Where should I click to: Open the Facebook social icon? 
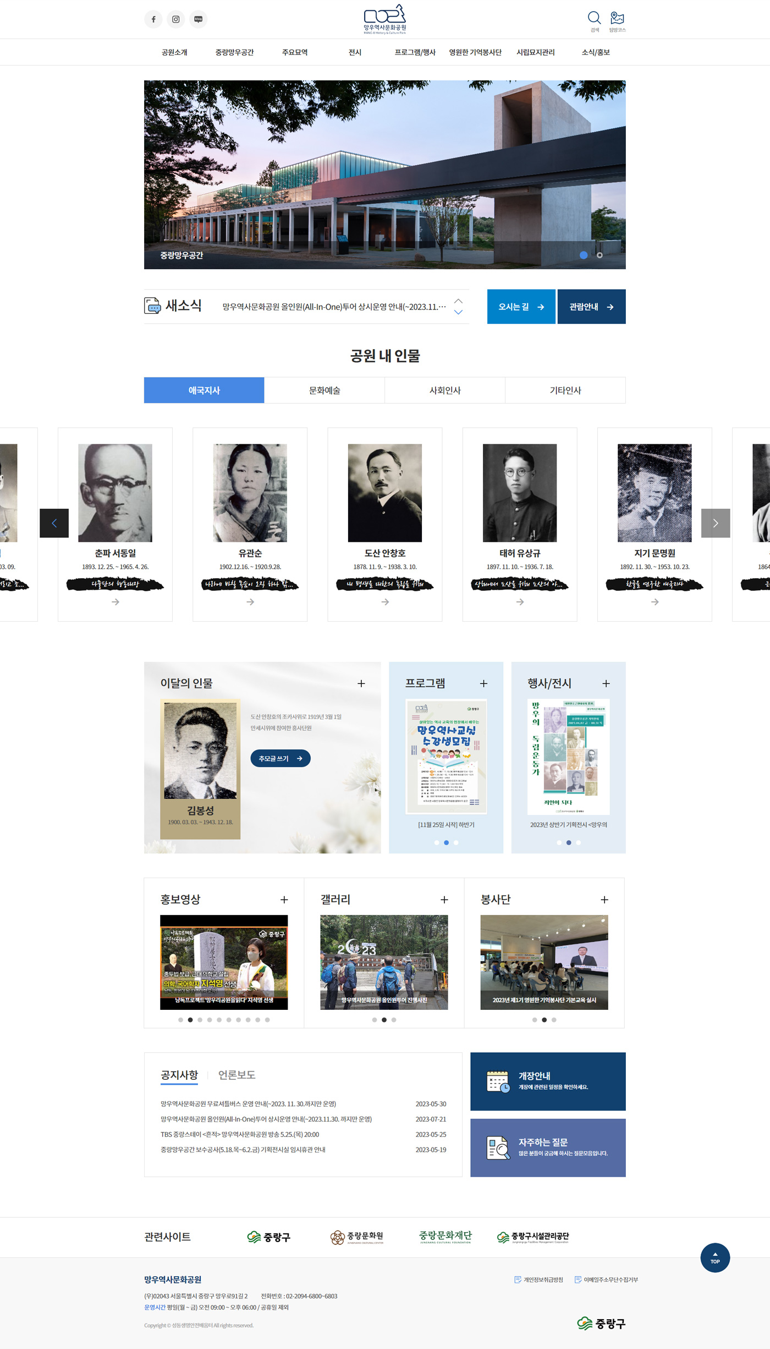pyautogui.click(x=153, y=19)
